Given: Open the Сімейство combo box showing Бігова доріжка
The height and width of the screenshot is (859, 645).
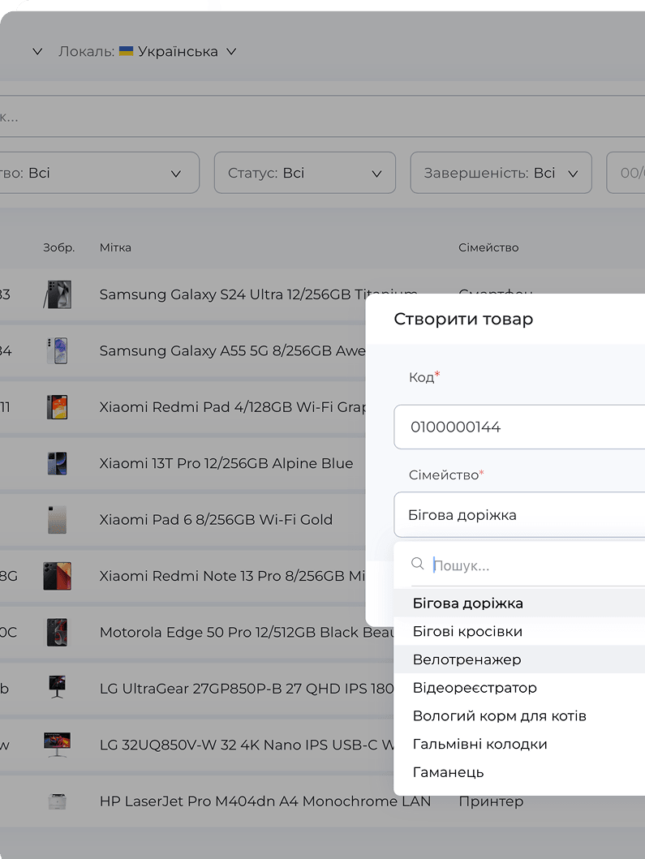Looking at the screenshot, I should click(519, 515).
